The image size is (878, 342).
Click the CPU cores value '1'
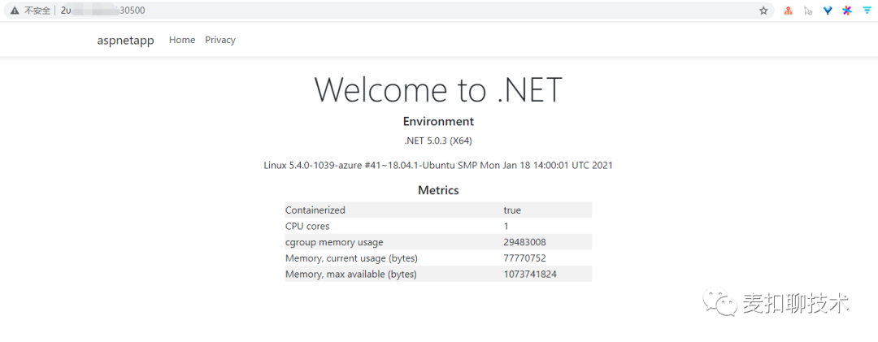(x=506, y=226)
